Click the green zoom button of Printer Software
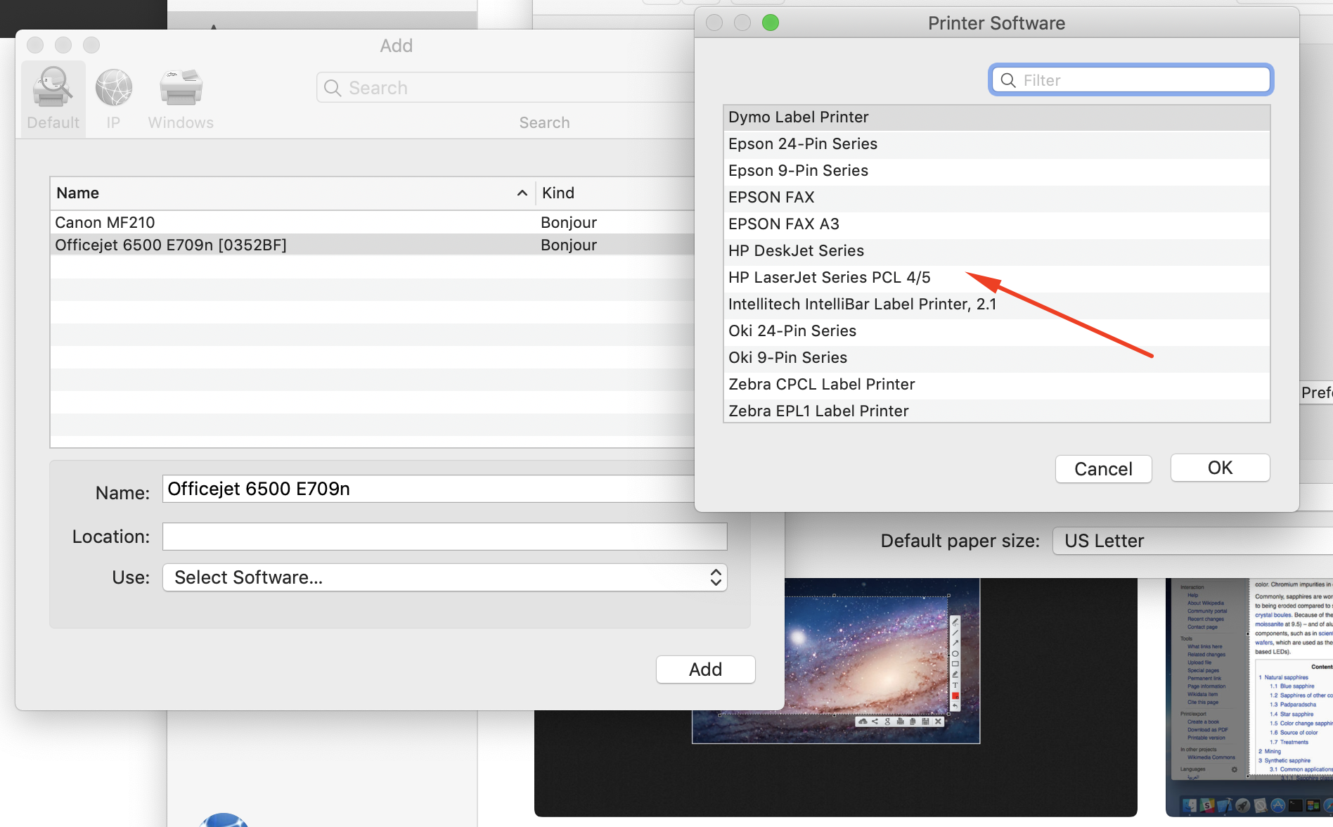The height and width of the screenshot is (827, 1333). point(771,23)
